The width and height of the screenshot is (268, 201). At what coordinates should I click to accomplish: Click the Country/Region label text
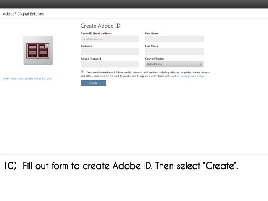pyautogui.click(x=155, y=59)
